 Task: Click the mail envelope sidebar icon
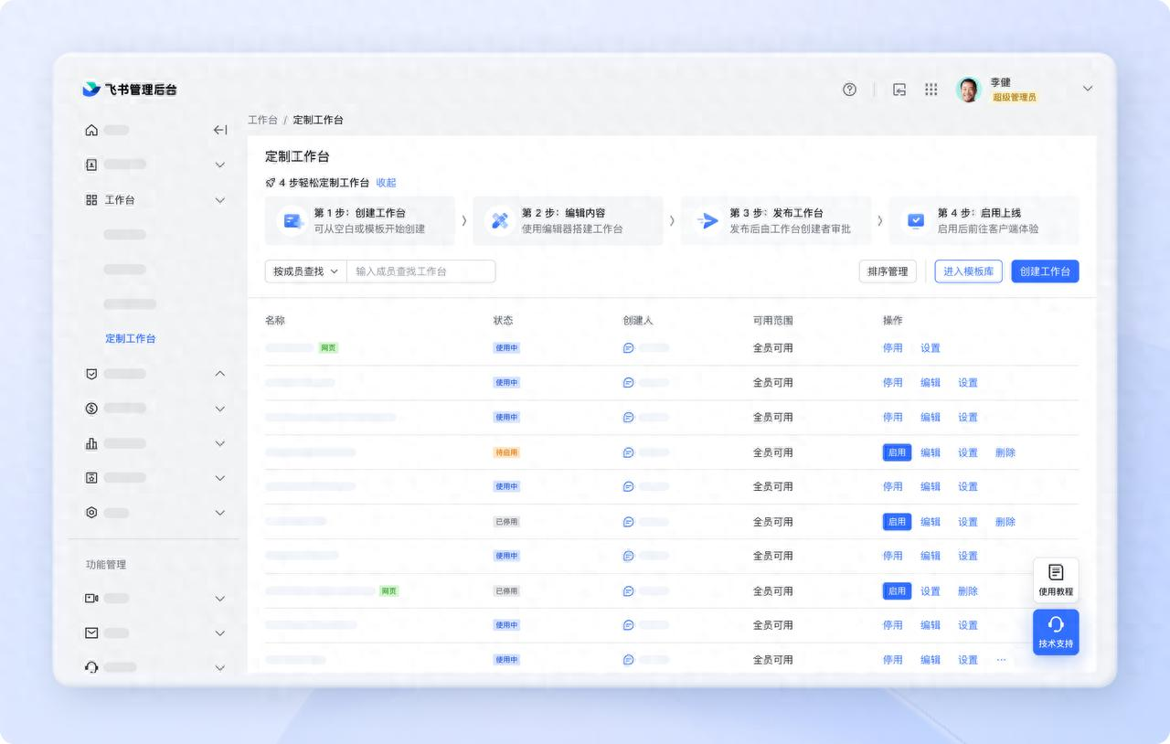91,632
